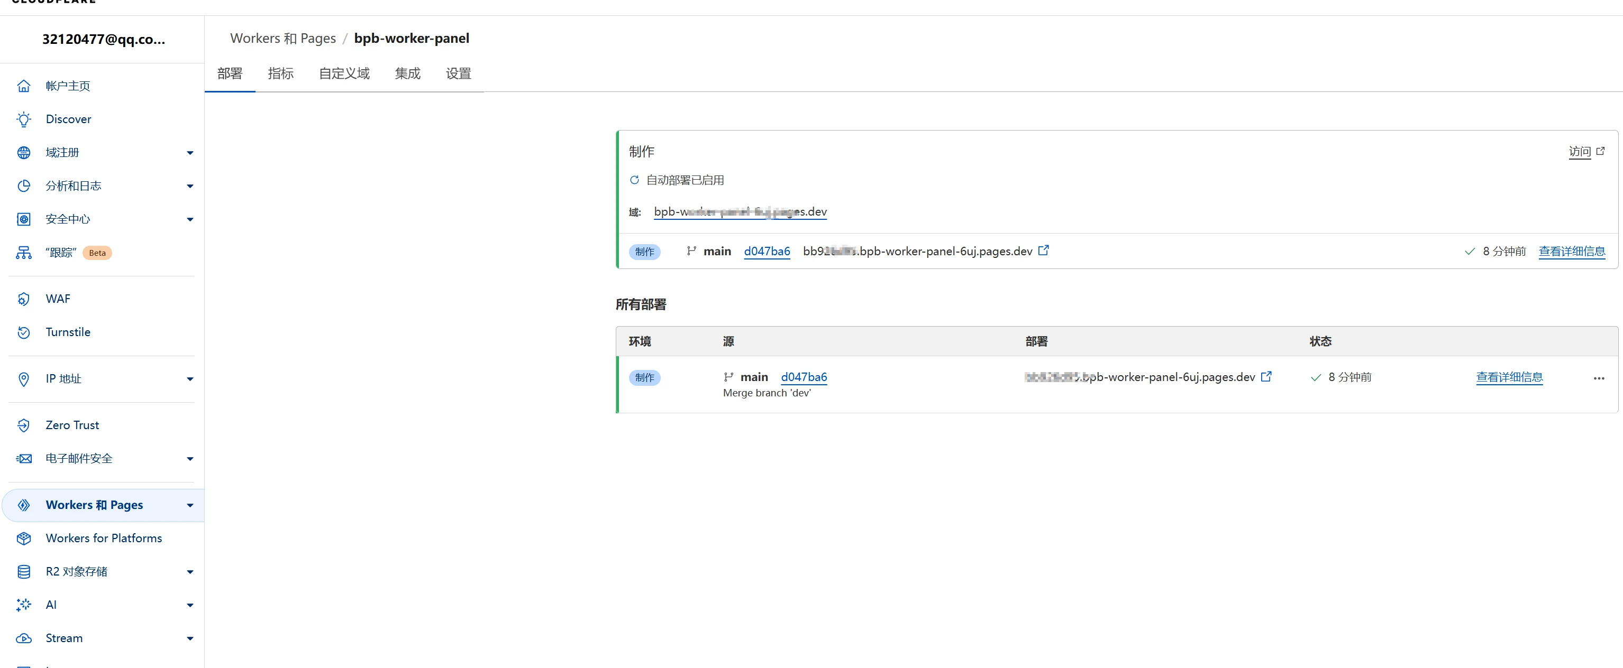Open Discover in the sidebar
Image resolution: width=1623 pixels, height=668 pixels.
point(68,119)
